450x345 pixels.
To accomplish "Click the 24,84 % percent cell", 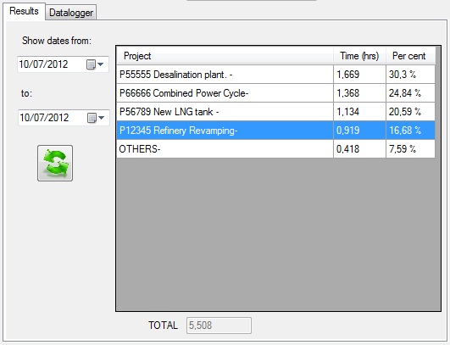I will (x=410, y=93).
